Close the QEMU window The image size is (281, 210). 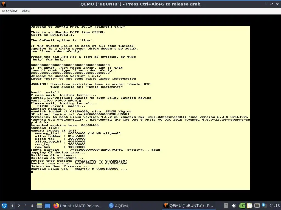point(277,4)
